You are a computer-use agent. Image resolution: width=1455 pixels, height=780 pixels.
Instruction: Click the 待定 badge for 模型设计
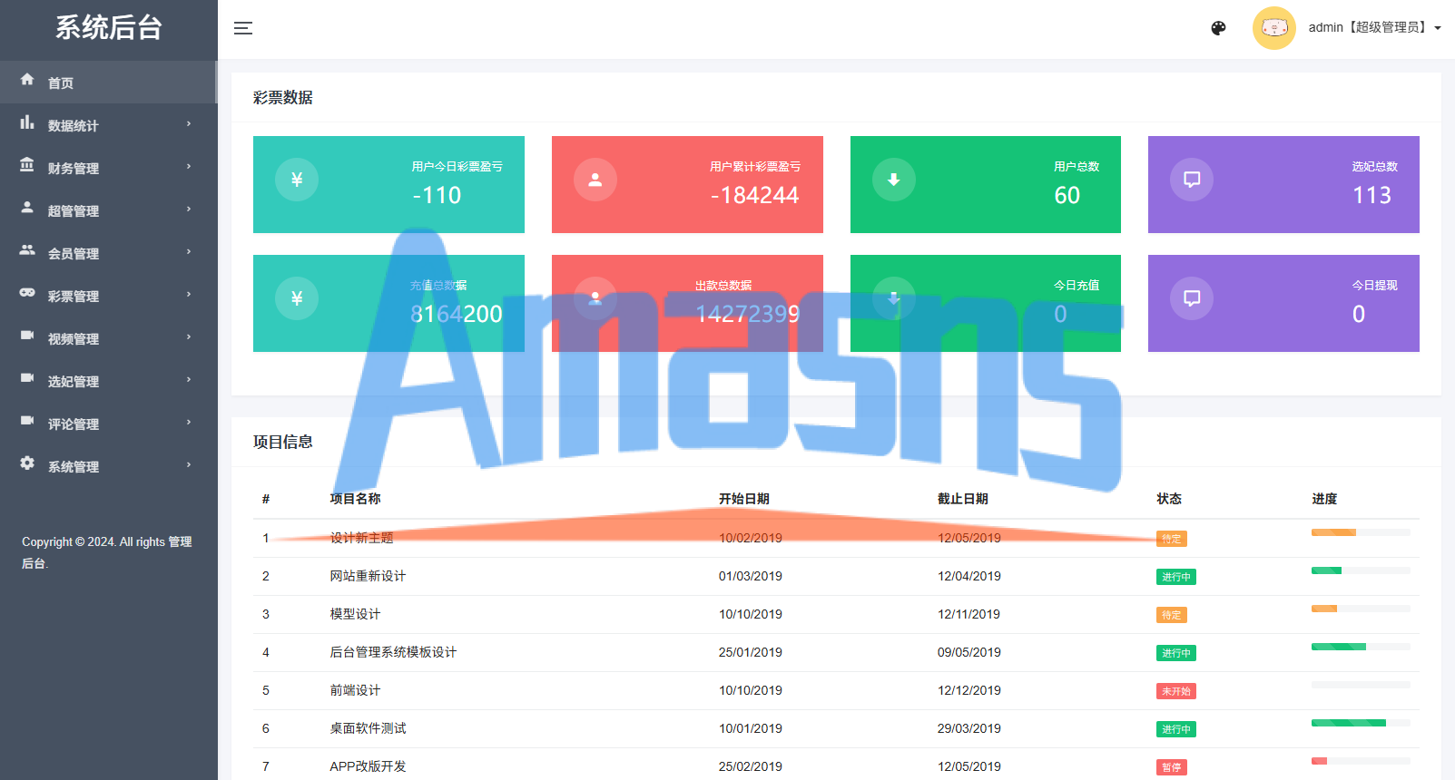(1172, 615)
